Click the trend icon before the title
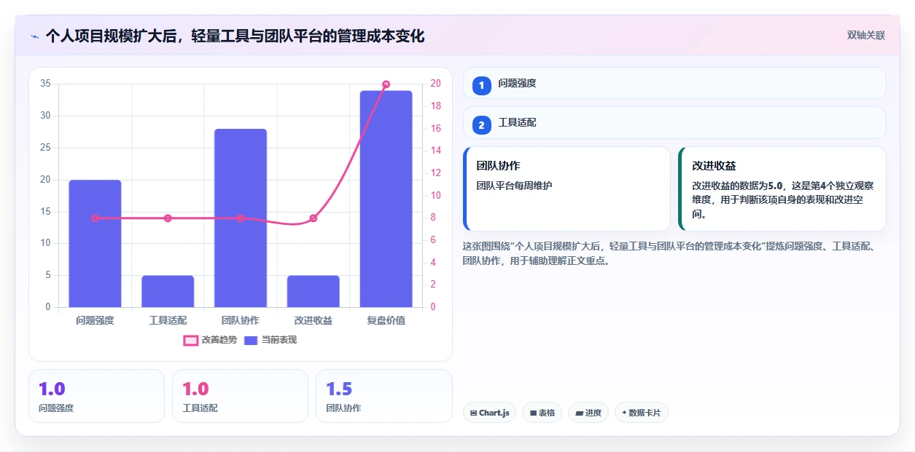The width and height of the screenshot is (915, 452). click(34, 36)
